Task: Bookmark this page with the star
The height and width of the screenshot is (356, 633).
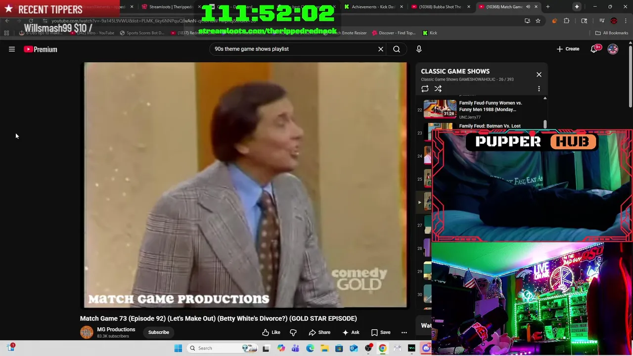Action: [x=538, y=21]
